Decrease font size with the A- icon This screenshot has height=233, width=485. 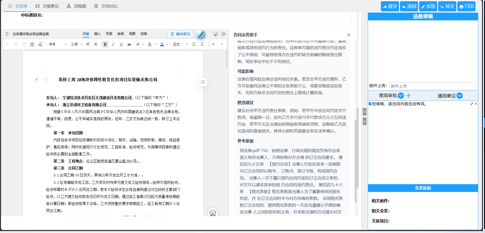pos(96,44)
